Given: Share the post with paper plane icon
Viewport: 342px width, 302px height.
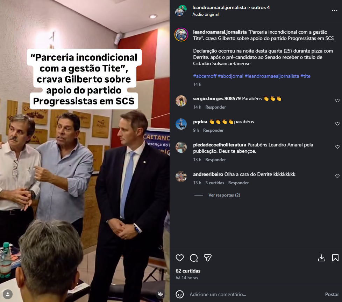Looking at the screenshot, I should point(208,258).
